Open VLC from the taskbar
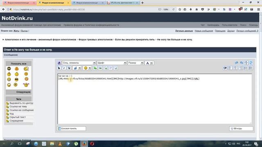The height and width of the screenshot is (147, 262). pyautogui.click(x=60, y=144)
